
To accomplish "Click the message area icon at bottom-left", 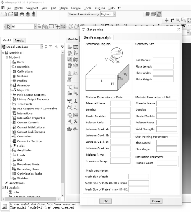I will point(5,207).
